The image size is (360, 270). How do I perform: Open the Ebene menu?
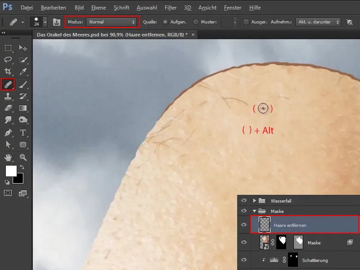[x=99, y=8]
